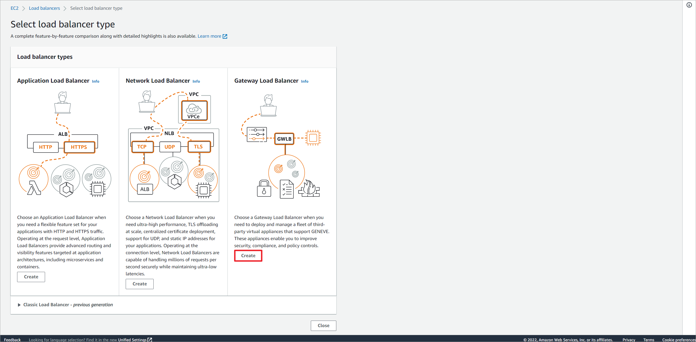Image resolution: width=696 pixels, height=342 pixels.
Task: Click the TLS protocol icon under NLB
Action: coord(201,146)
